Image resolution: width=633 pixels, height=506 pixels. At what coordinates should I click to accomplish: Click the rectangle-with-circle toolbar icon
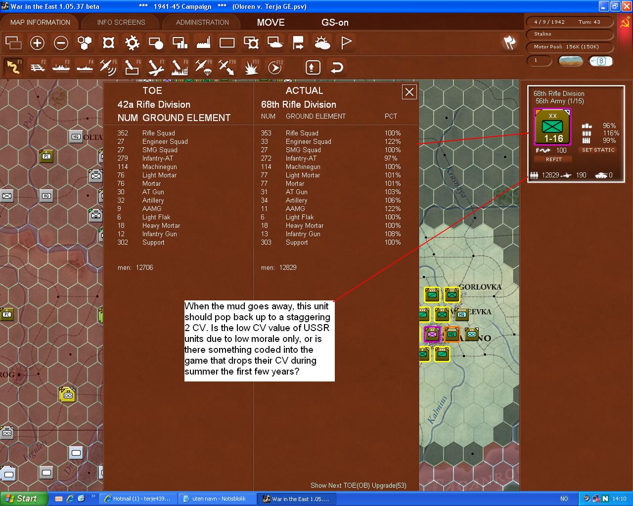156,43
